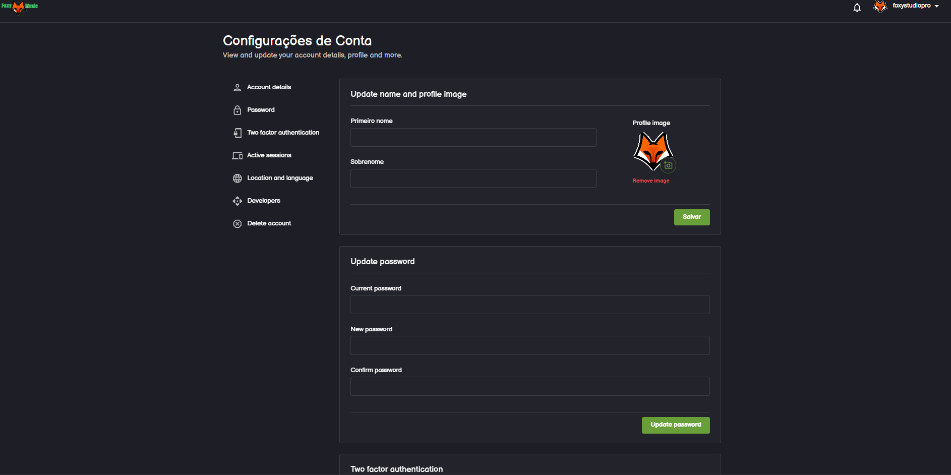Screen dimensions: 951x475
Task: Click the Location and language globe icon
Action: 237,179
